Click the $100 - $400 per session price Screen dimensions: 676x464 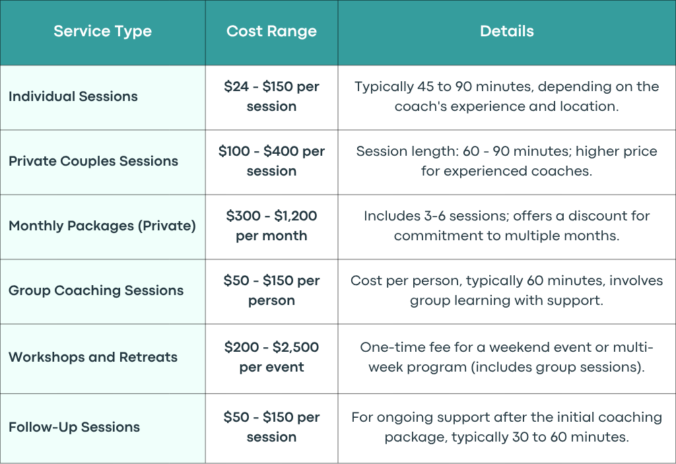271,161
